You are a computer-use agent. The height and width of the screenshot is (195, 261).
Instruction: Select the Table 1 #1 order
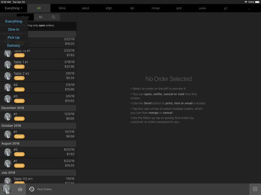(x=38, y=65)
